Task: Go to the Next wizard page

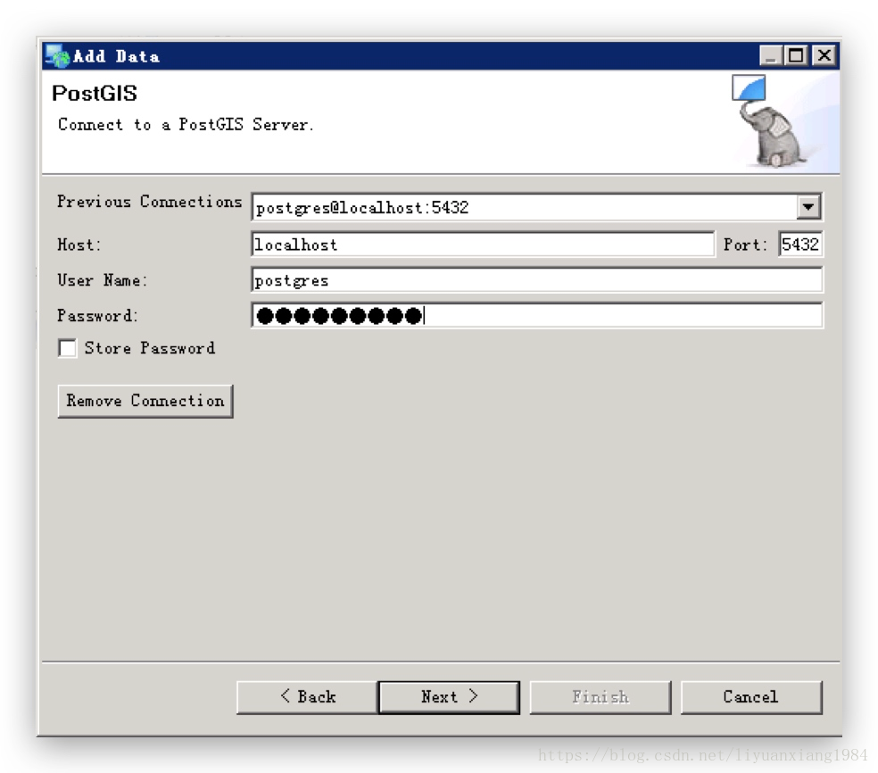Action: 449,697
